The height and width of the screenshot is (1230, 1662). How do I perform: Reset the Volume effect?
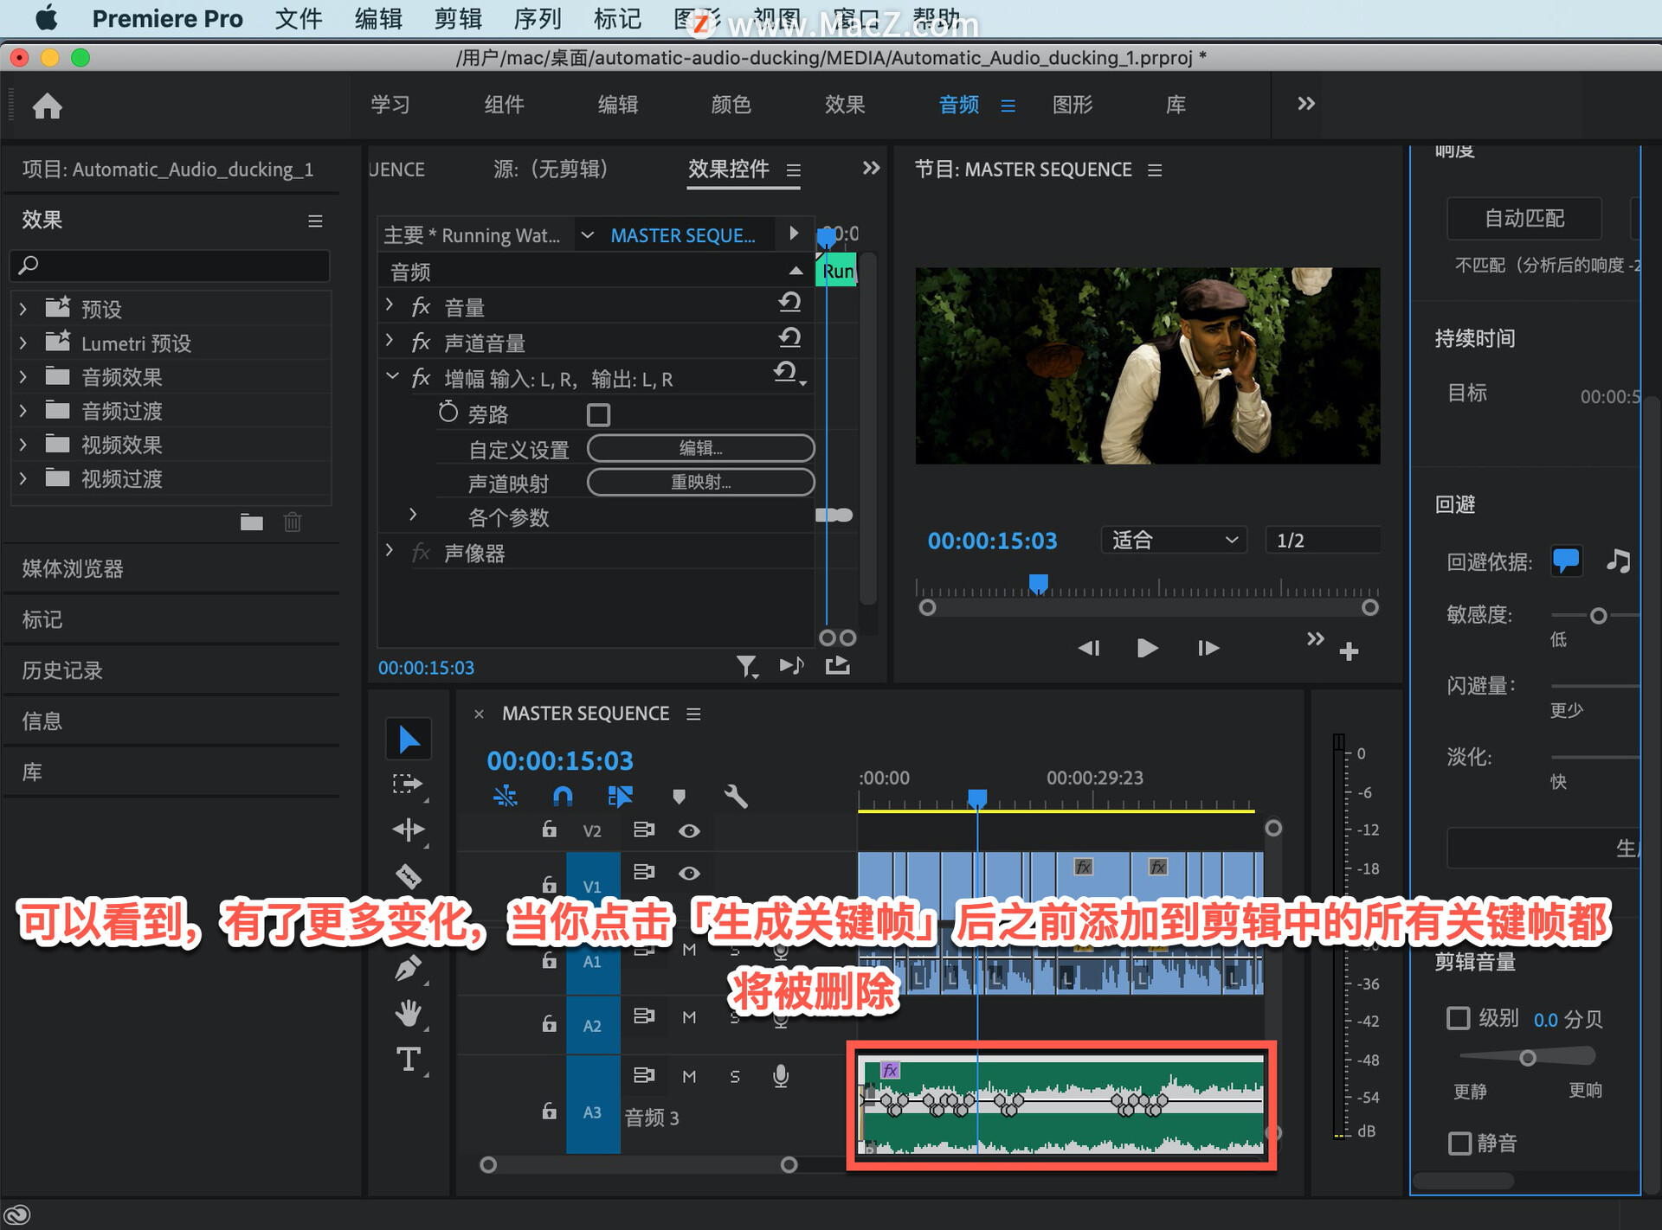pos(789,303)
